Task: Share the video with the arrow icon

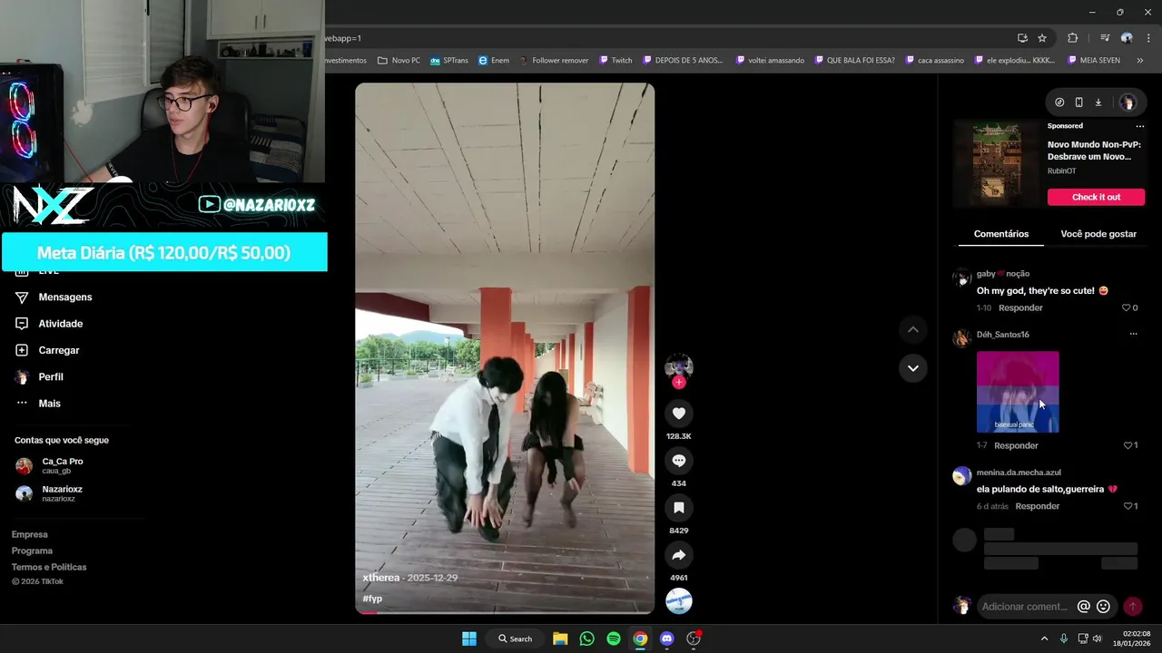Action: [678, 555]
